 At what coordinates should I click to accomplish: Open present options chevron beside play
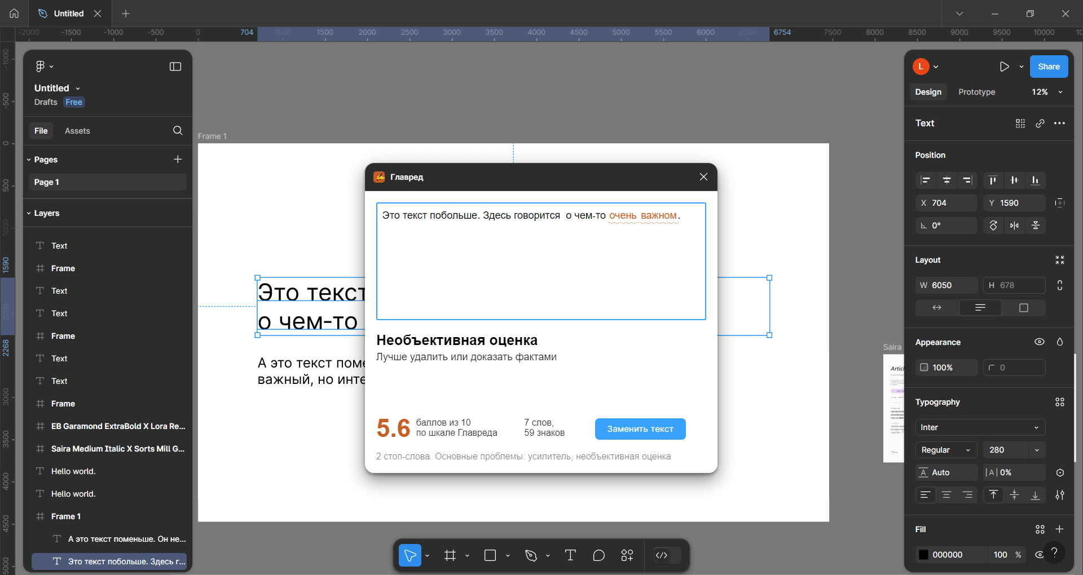(x=1021, y=67)
